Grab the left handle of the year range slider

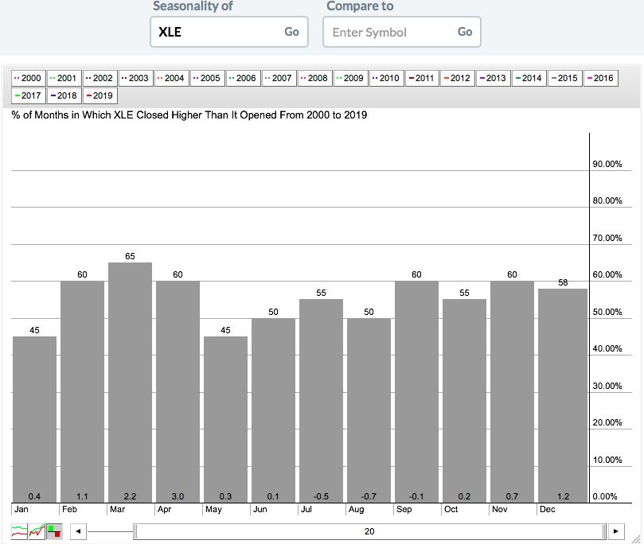tap(135, 532)
